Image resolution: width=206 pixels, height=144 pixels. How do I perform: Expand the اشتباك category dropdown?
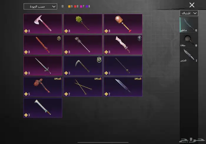[x=189, y=13]
